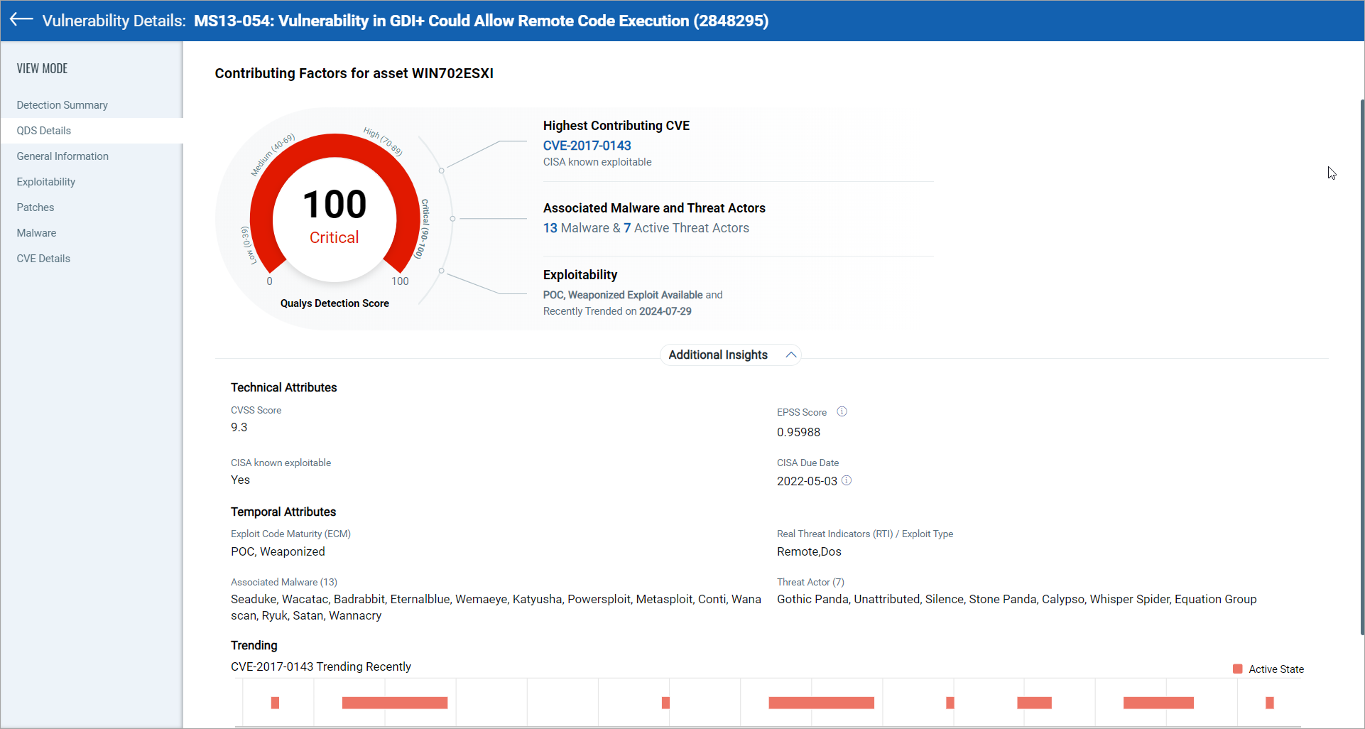Click 'Qualys Detection Score' caption
Image resolution: width=1365 pixels, height=729 pixels.
pyautogui.click(x=335, y=303)
